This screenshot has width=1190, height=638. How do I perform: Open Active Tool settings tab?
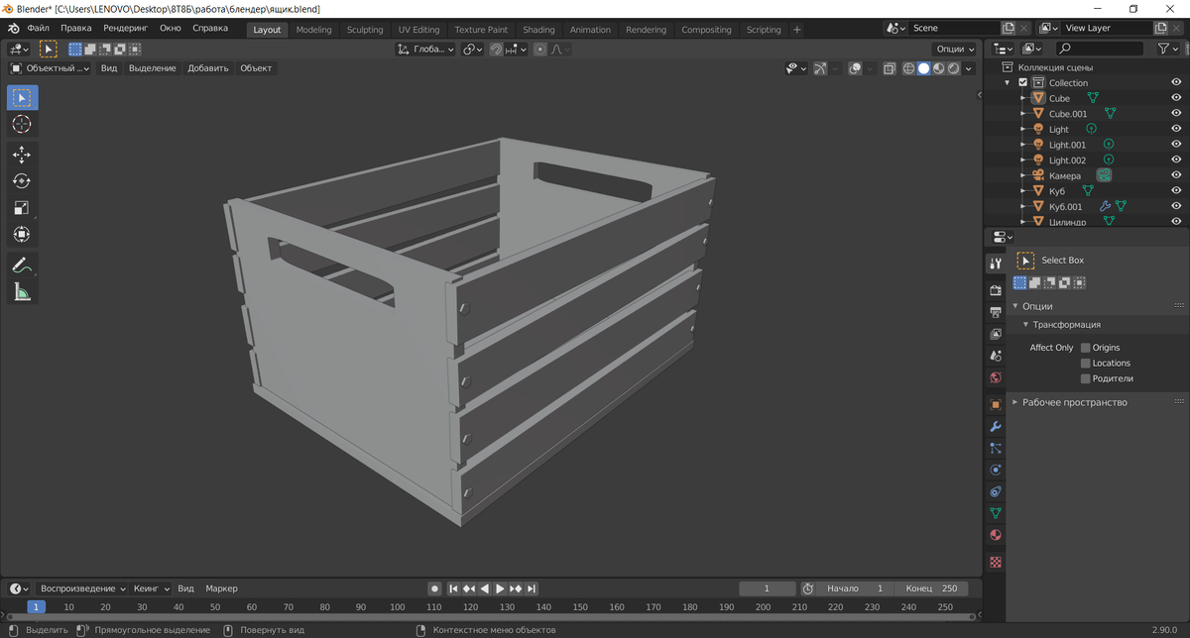pyautogui.click(x=996, y=263)
